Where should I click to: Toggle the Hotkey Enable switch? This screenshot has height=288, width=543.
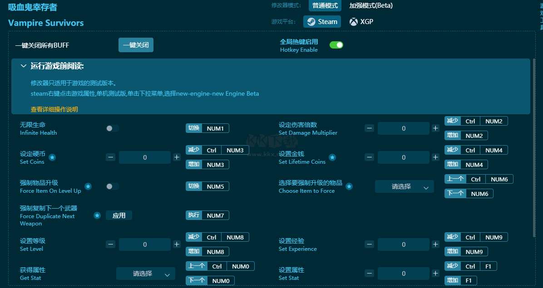tap(336, 45)
